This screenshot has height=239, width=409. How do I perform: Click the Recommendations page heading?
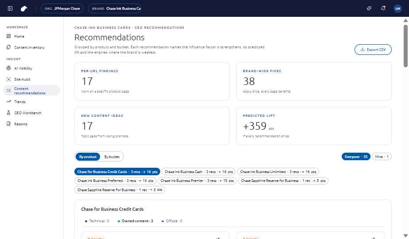[109, 37]
